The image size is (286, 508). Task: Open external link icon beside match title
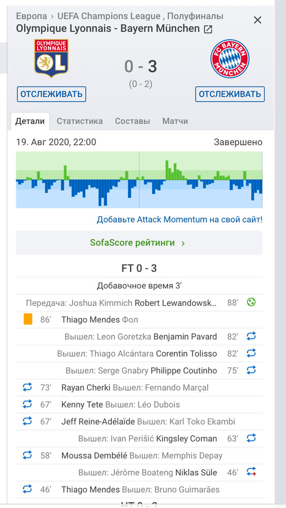pyautogui.click(x=208, y=29)
